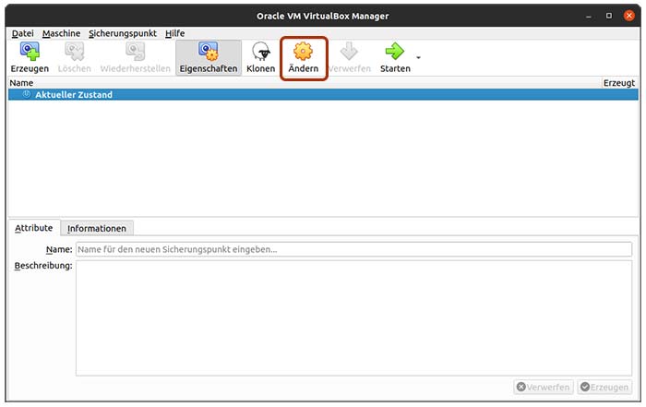The height and width of the screenshot is (407, 646).
Task: Open settings via the Ändern gear icon
Action: (x=304, y=51)
